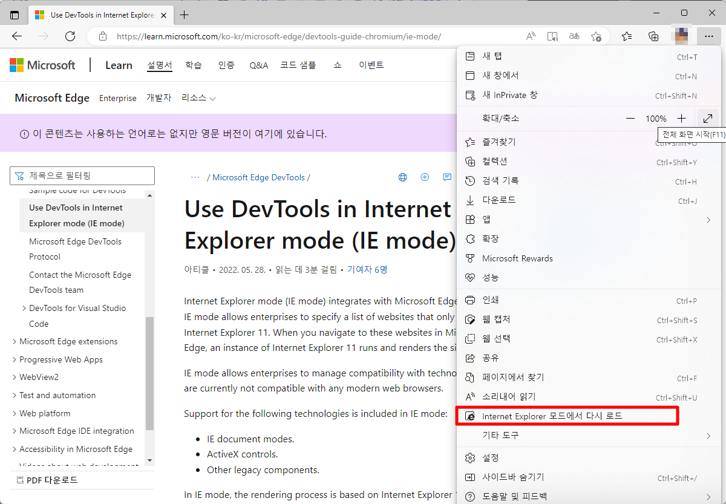Image resolution: width=726 pixels, height=504 pixels.
Task: Open 컬렉션 menu item
Action: click(x=590, y=162)
